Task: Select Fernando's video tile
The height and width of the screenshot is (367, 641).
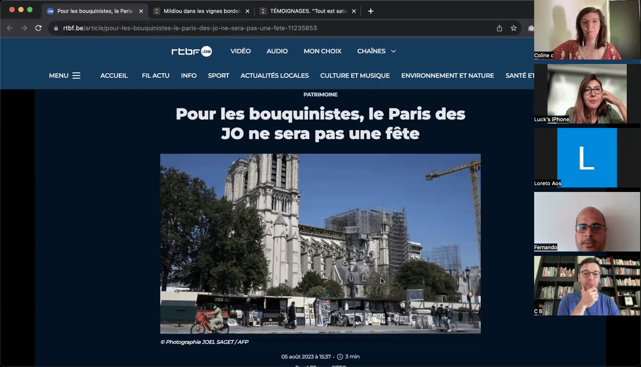Action: tap(587, 222)
